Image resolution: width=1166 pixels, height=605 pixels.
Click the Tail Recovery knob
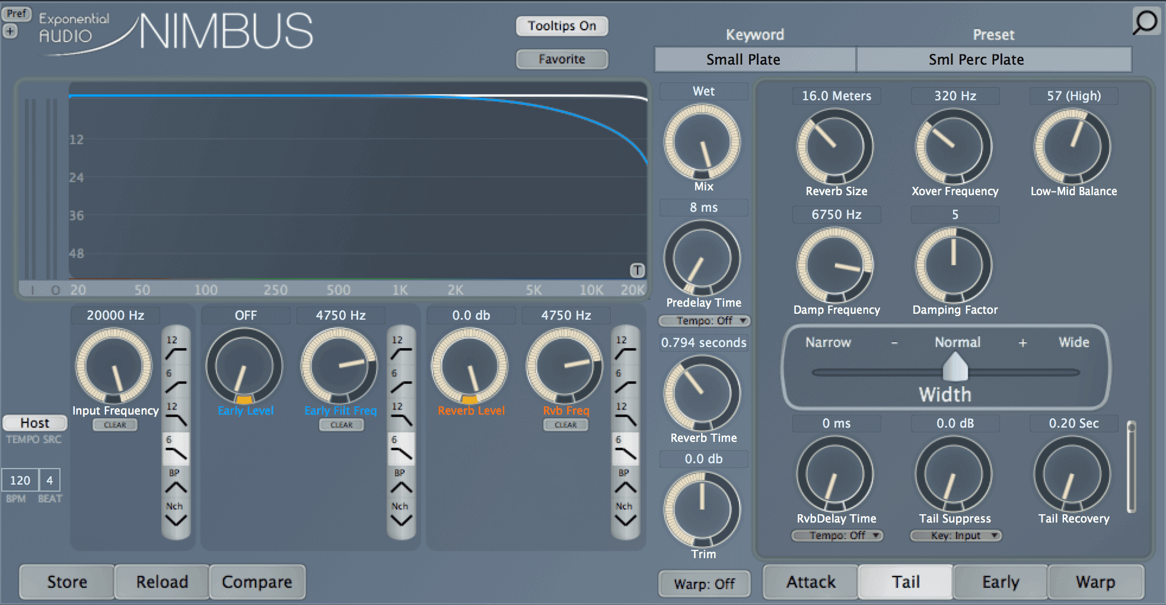coord(1072,474)
